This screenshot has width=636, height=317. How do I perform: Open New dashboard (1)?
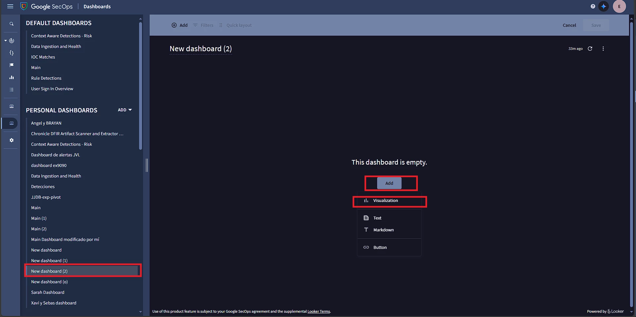click(49, 260)
